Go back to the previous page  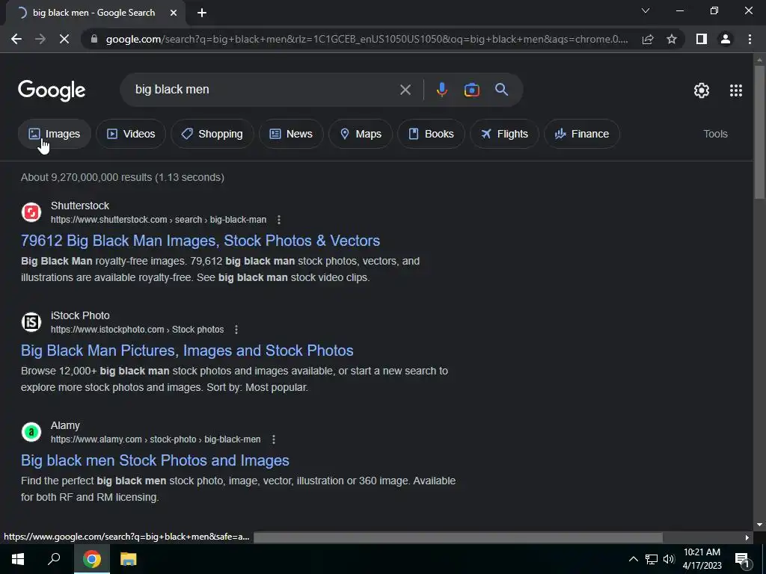[x=16, y=39]
